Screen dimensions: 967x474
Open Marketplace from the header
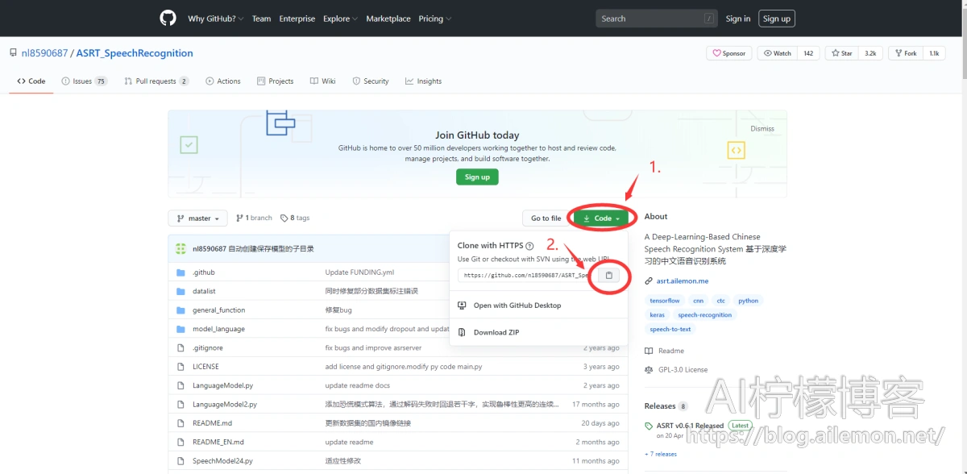pos(388,19)
